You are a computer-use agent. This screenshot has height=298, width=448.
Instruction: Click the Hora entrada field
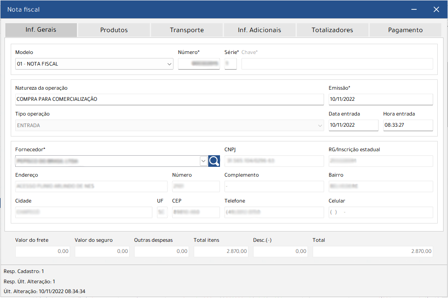(408, 125)
